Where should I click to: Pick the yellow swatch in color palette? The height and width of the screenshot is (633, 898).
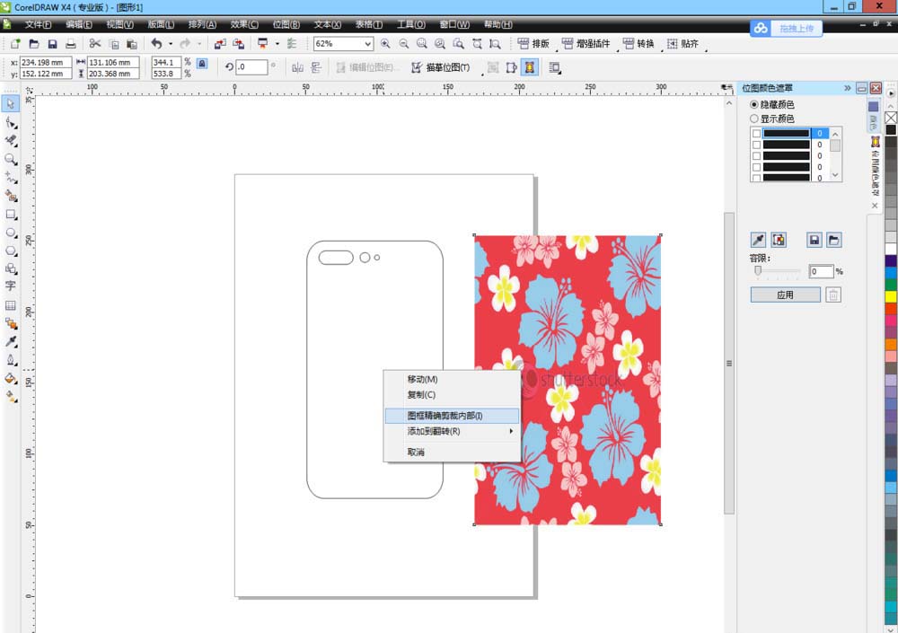pyautogui.click(x=891, y=296)
